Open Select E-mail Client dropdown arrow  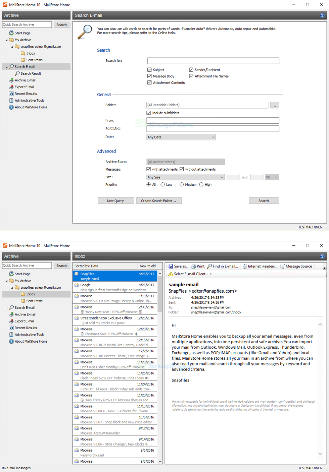point(211,274)
